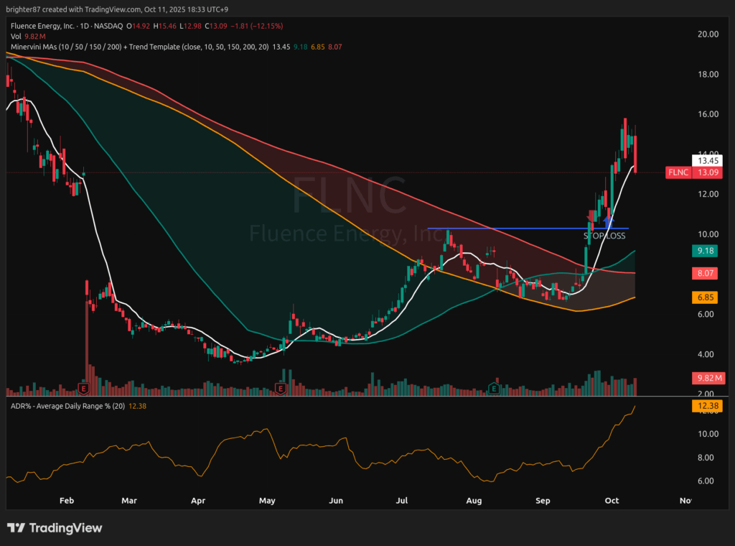735x546 pixels.
Task: Click the February earnings E marker
Action: point(83,389)
